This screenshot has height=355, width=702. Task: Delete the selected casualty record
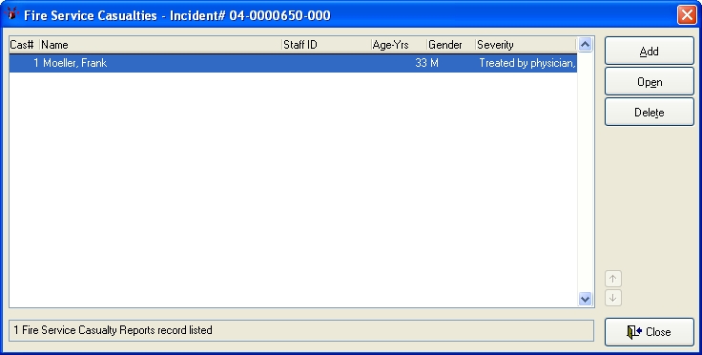[x=650, y=112]
